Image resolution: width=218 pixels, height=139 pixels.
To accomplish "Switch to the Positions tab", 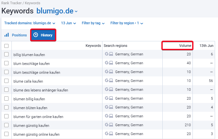I will click(15, 35).
